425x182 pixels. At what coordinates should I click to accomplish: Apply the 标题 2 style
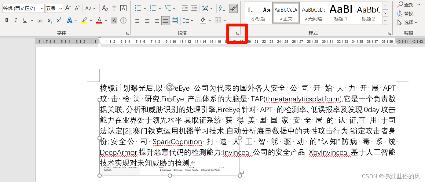368,13
